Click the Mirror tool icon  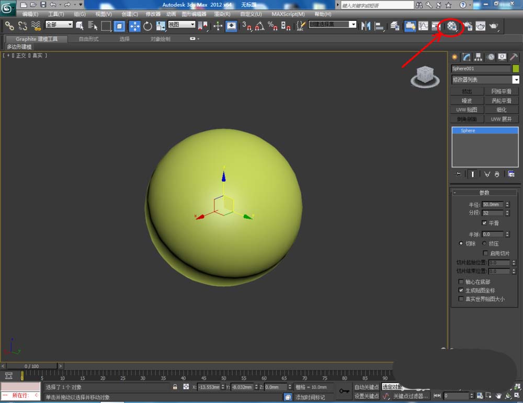[366, 26]
